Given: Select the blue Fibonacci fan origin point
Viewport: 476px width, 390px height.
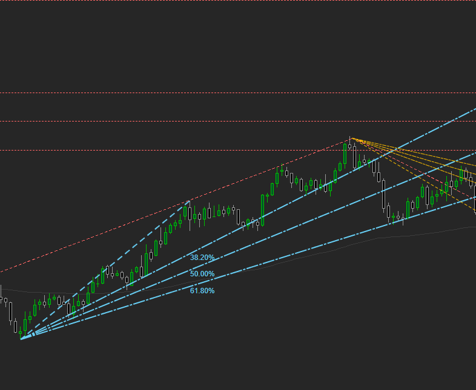Looking at the screenshot, I should click(x=21, y=339).
